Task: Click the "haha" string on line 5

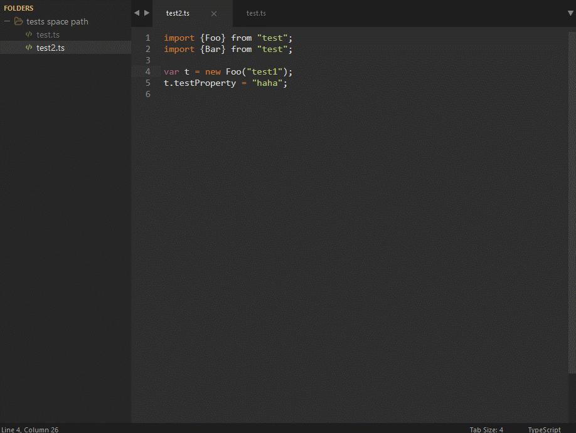Action: tap(267, 83)
